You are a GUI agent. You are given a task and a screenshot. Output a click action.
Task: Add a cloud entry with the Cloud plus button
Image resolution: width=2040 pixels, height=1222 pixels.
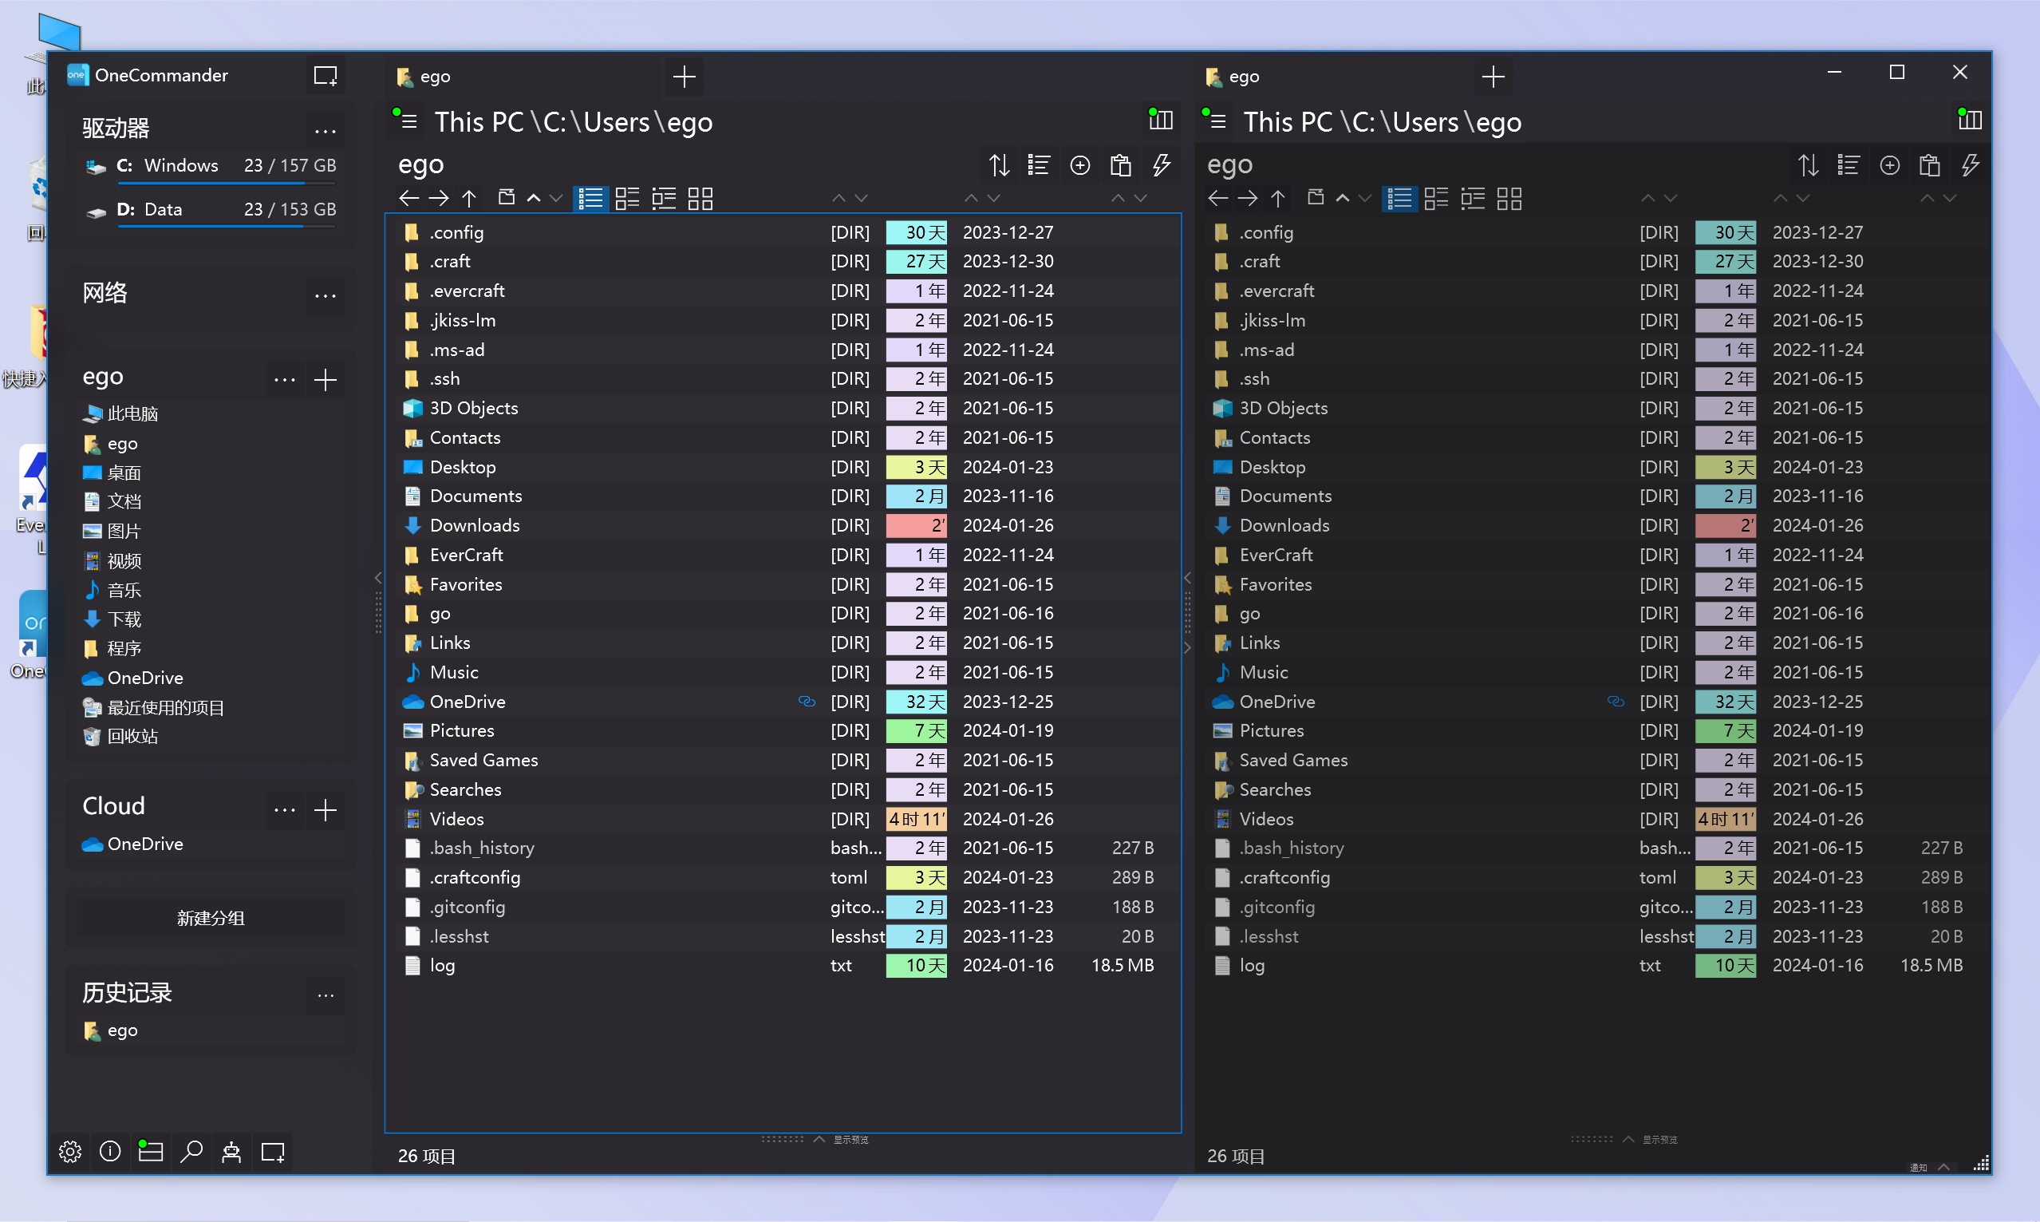click(326, 809)
